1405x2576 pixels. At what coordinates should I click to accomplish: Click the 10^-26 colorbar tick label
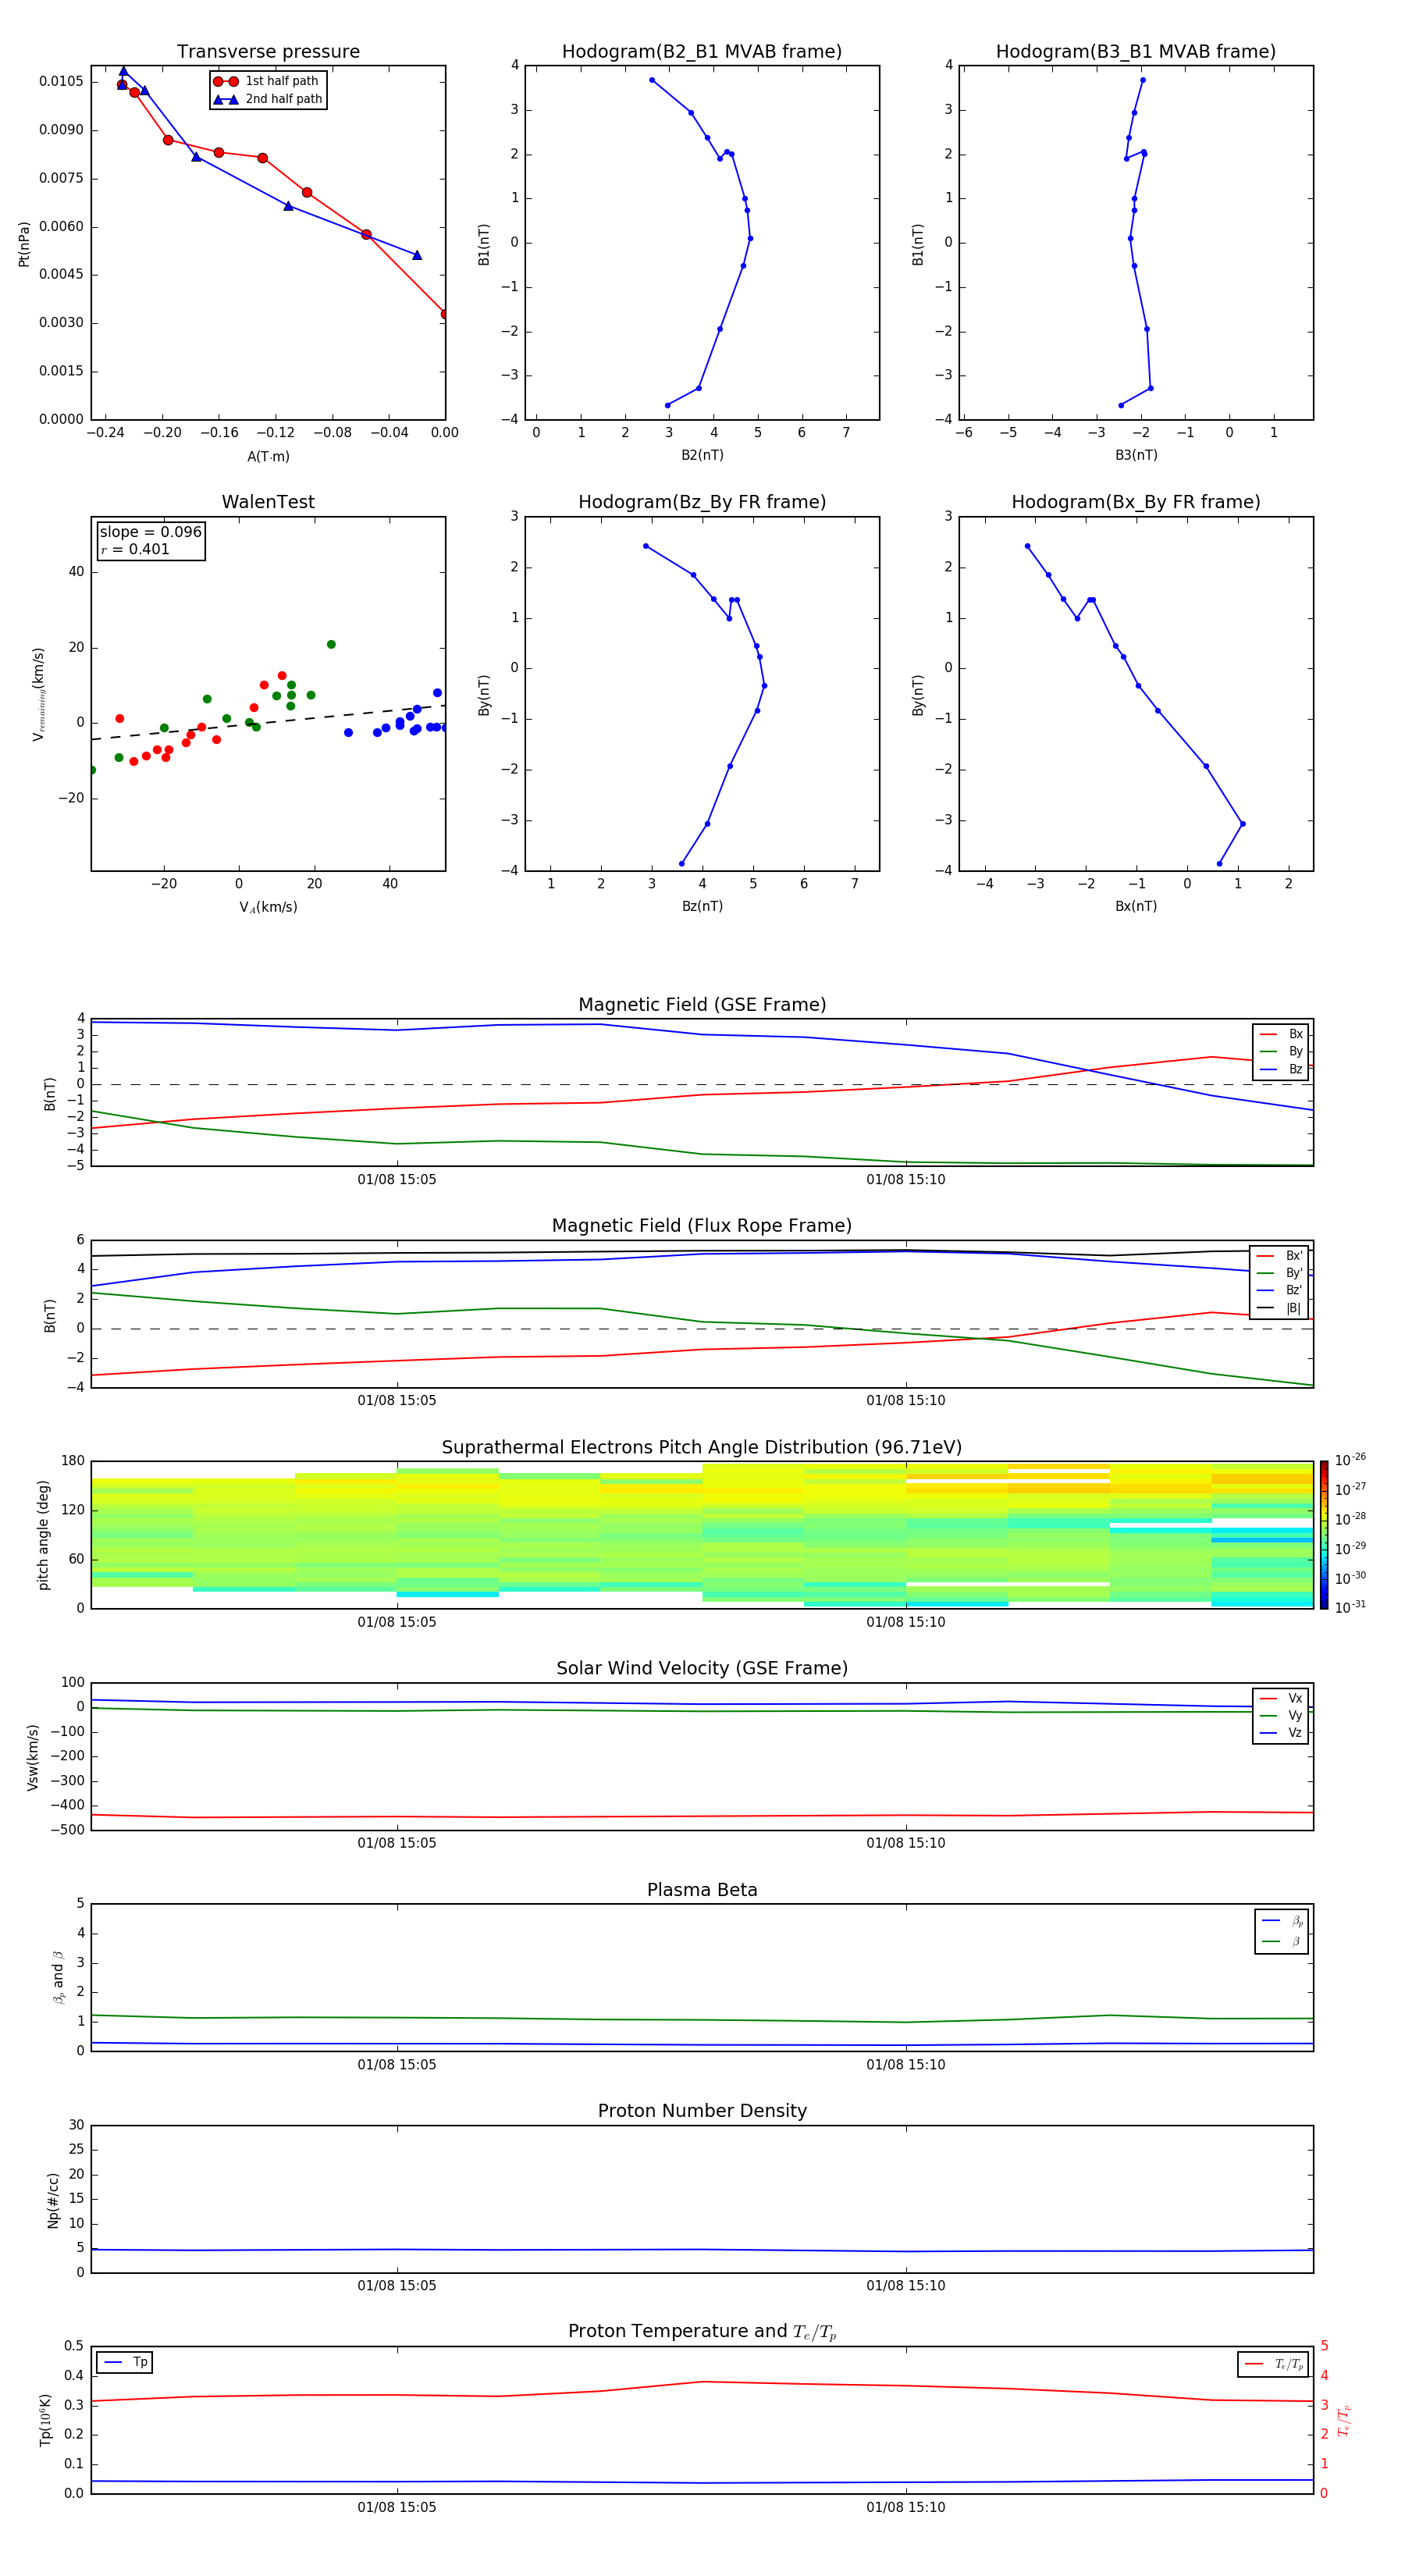[1350, 1460]
